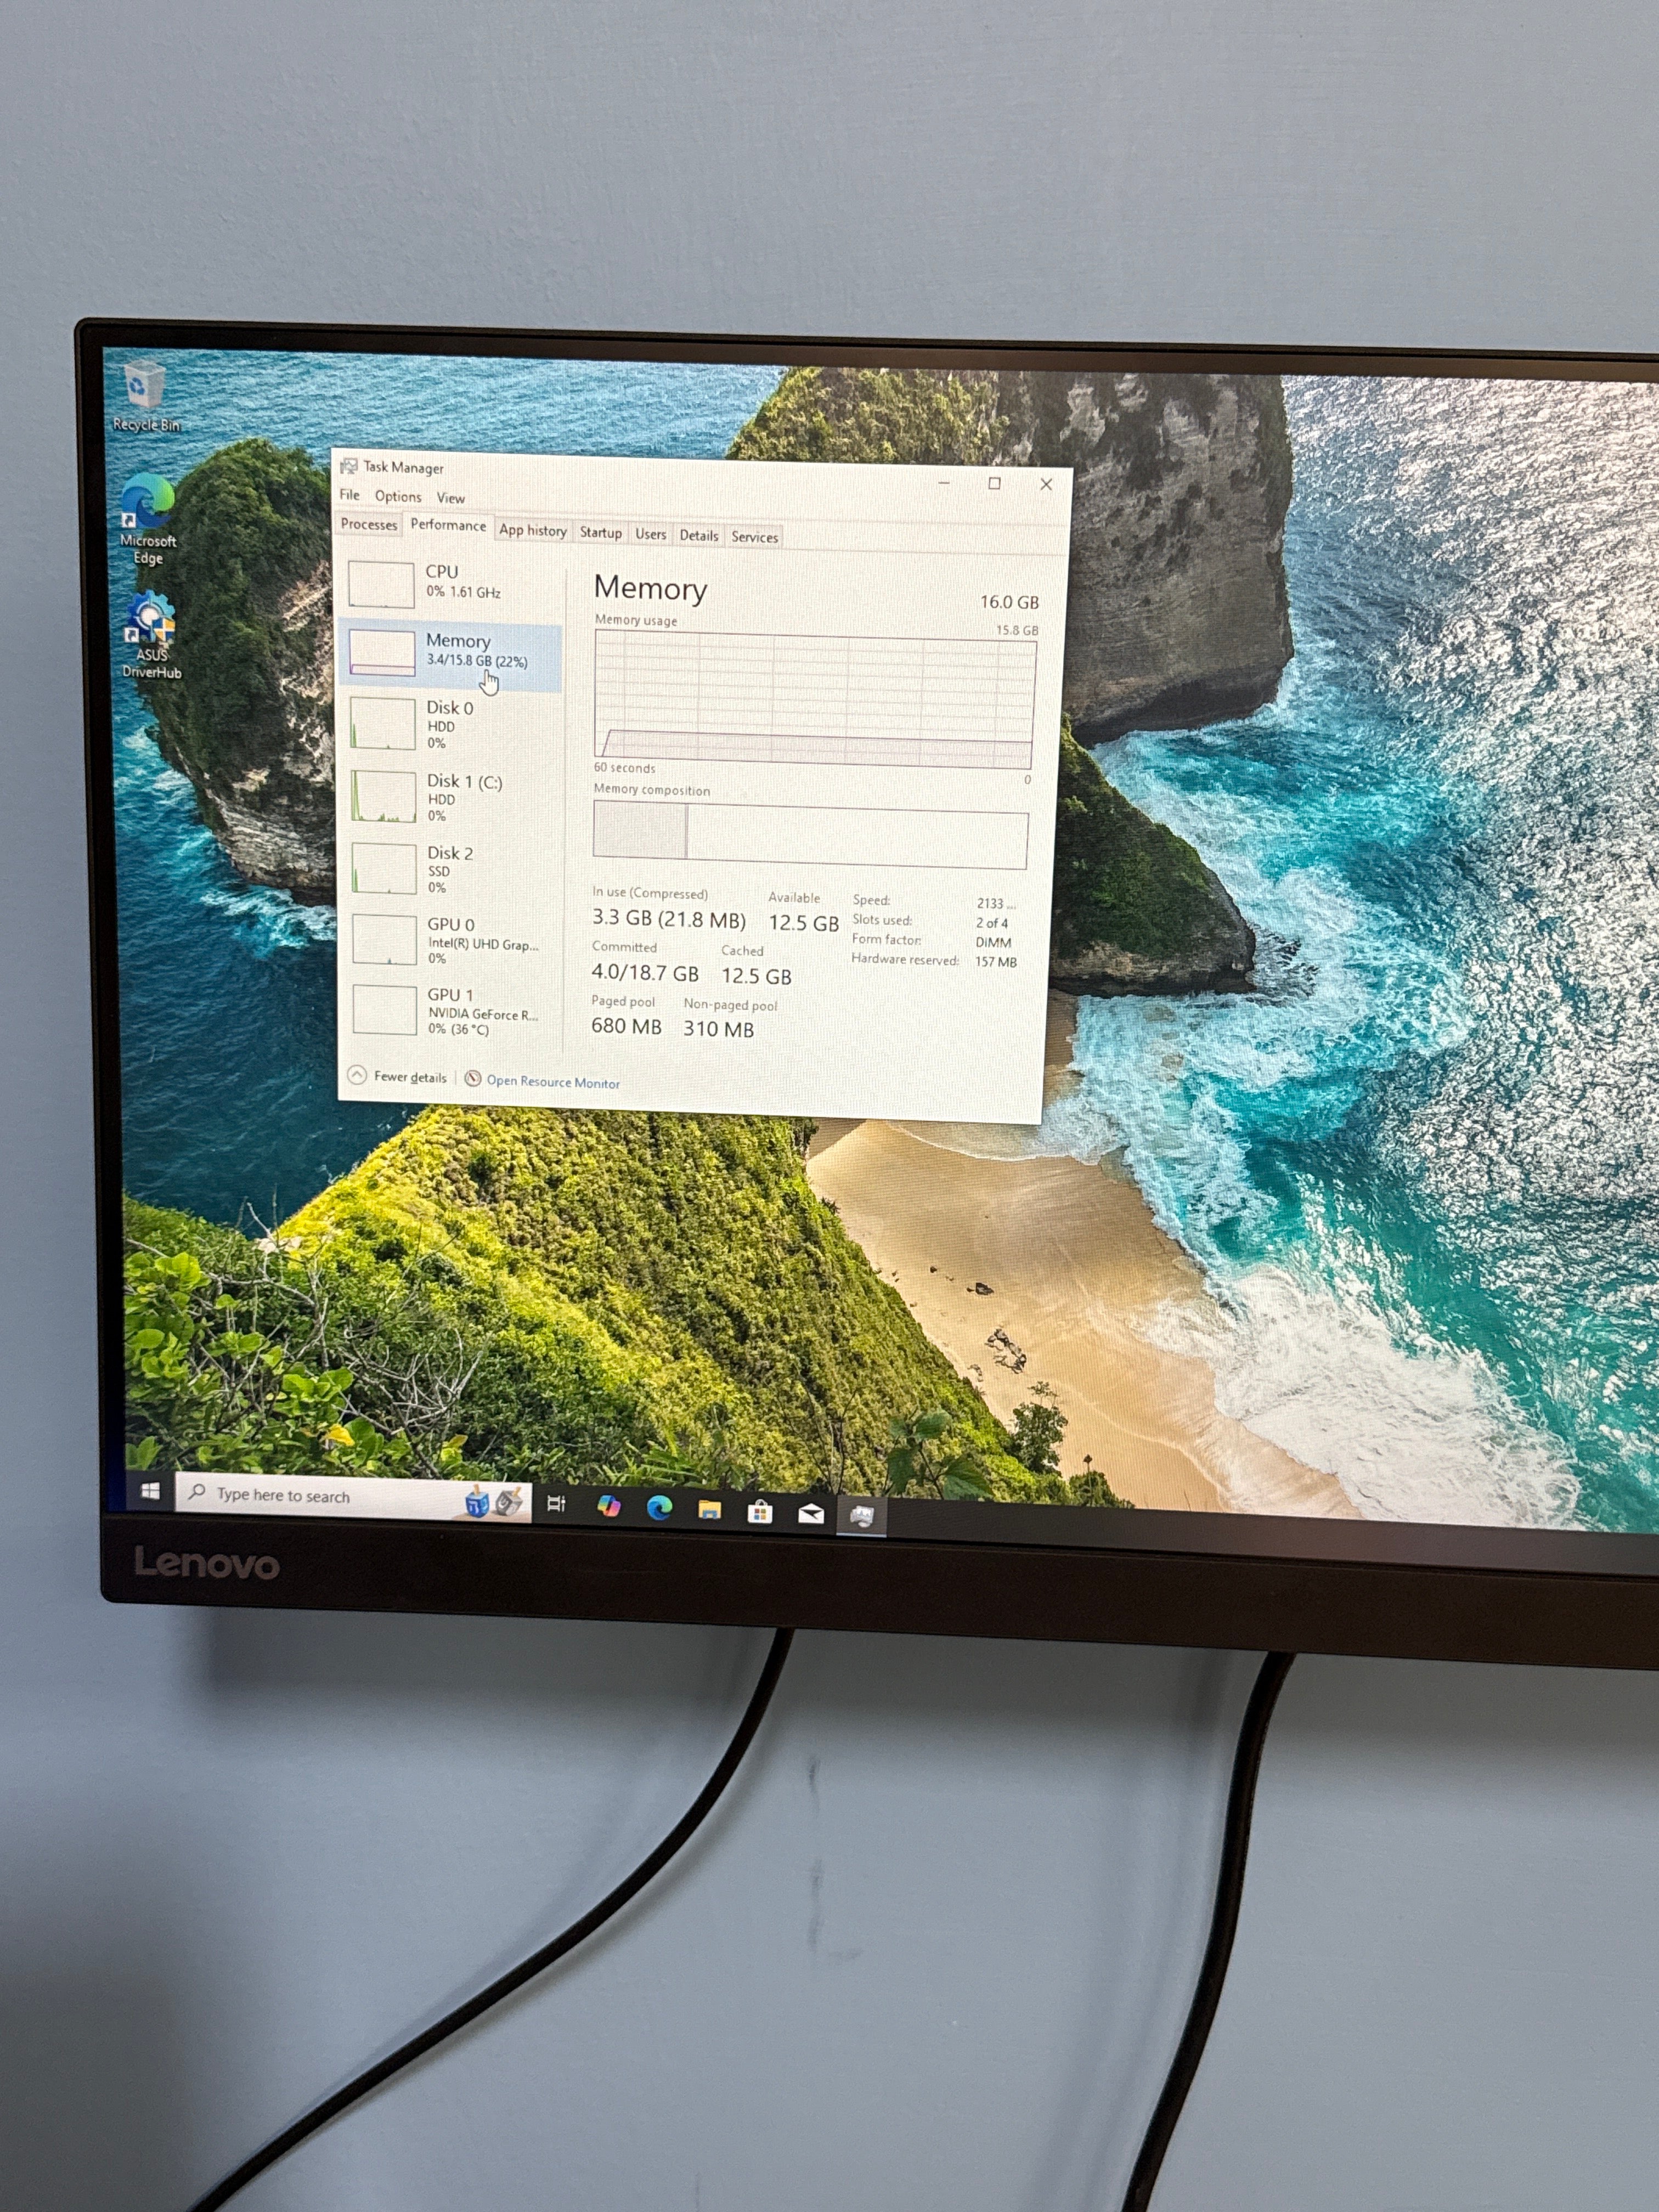Click the Resource Monitor gauge icon
1659x2212 pixels.
click(473, 1078)
